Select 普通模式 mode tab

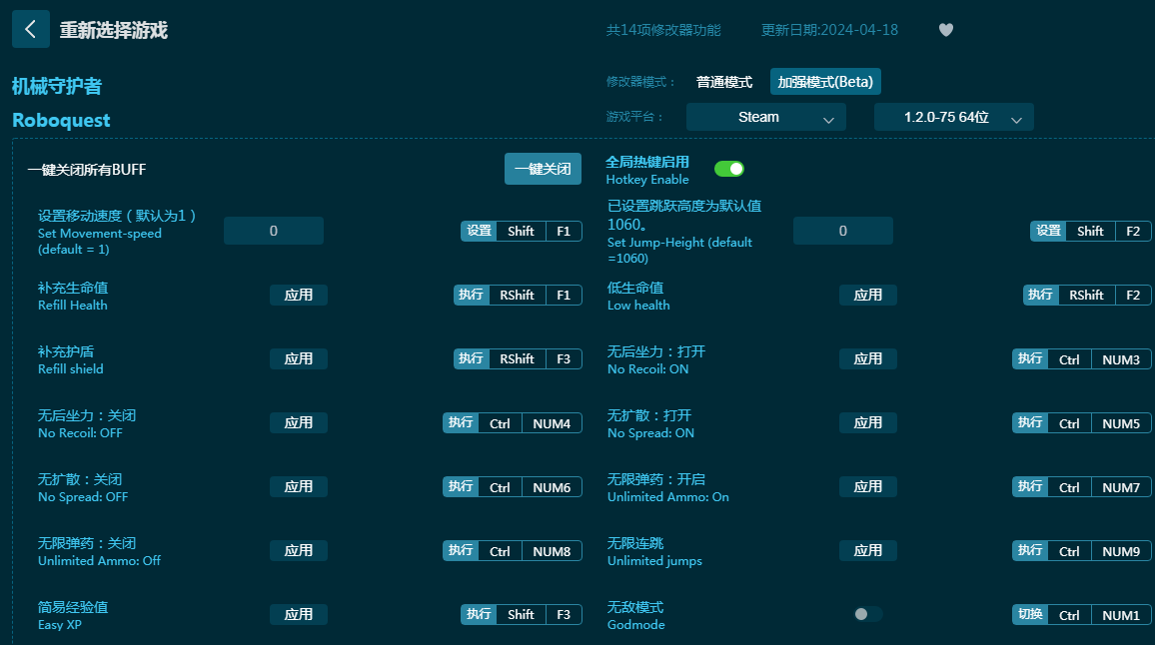click(x=724, y=82)
